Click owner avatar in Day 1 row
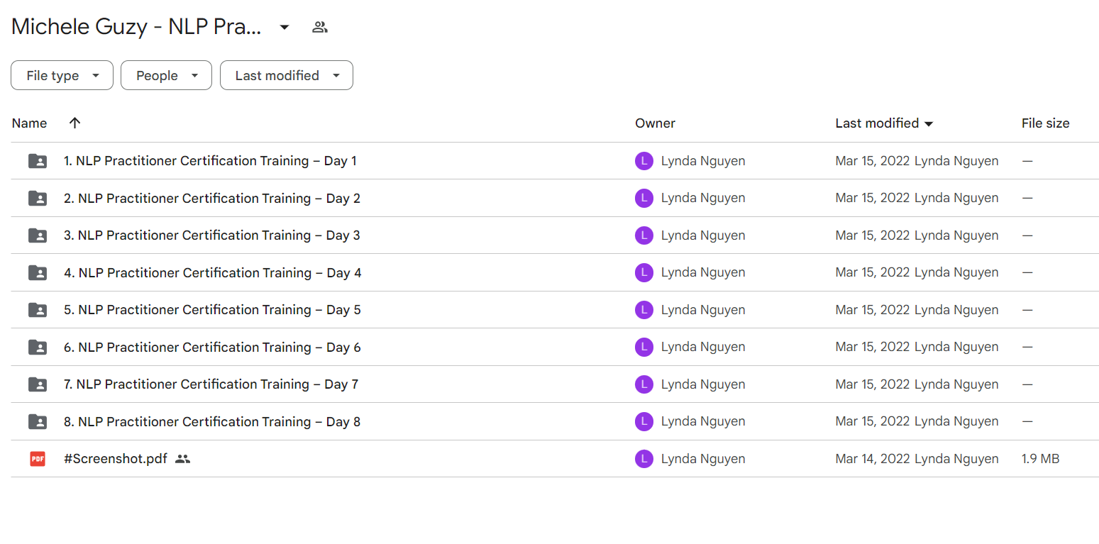 coord(644,161)
